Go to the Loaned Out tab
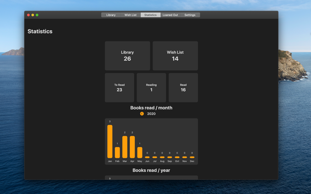Image resolution: width=311 pixels, height=194 pixels. pyautogui.click(x=170, y=15)
